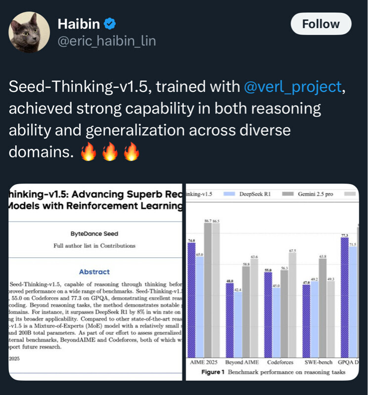
Task: Click the DeepSeek R1 legend color swatch
Action: tap(229, 194)
